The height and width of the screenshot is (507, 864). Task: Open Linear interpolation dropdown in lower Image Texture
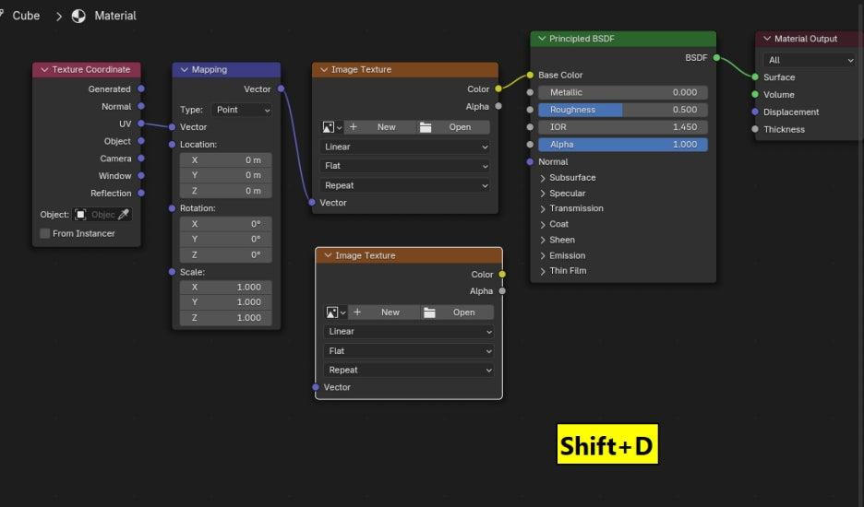pyautogui.click(x=409, y=332)
